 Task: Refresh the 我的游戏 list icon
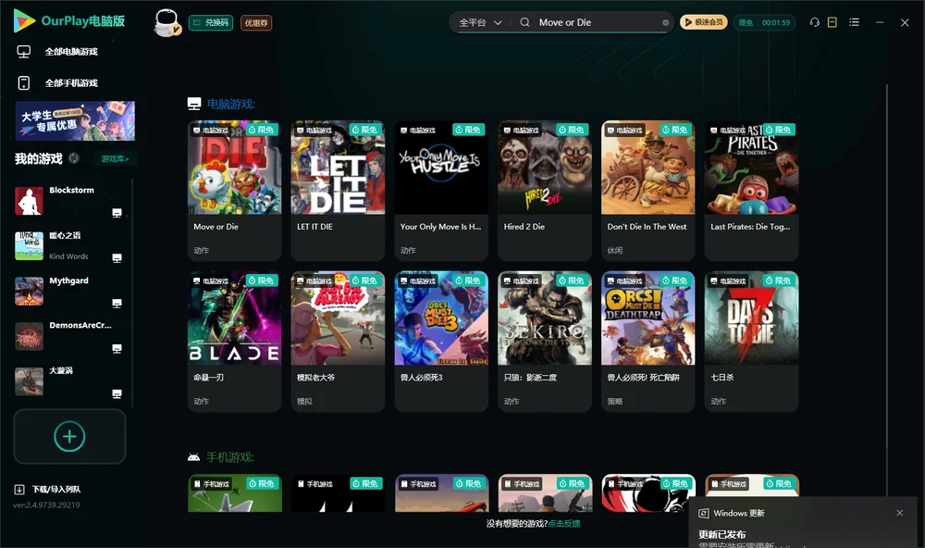pos(74,158)
